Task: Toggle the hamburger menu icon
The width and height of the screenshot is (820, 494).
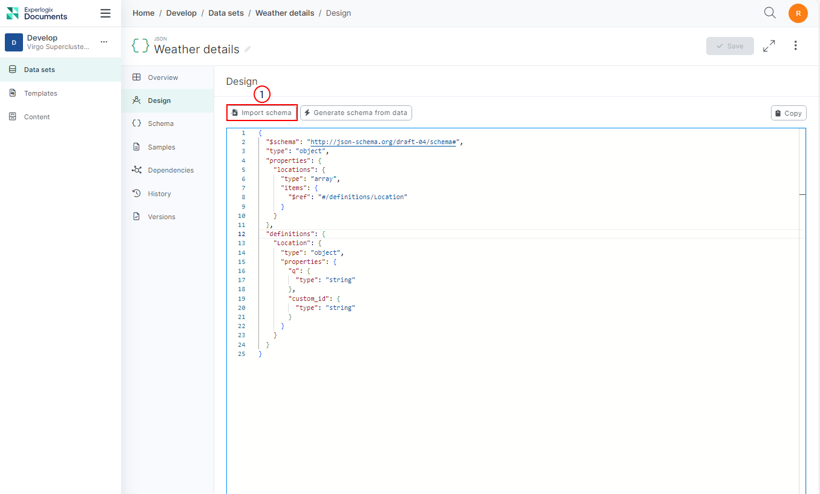Action: click(x=105, y=13)
